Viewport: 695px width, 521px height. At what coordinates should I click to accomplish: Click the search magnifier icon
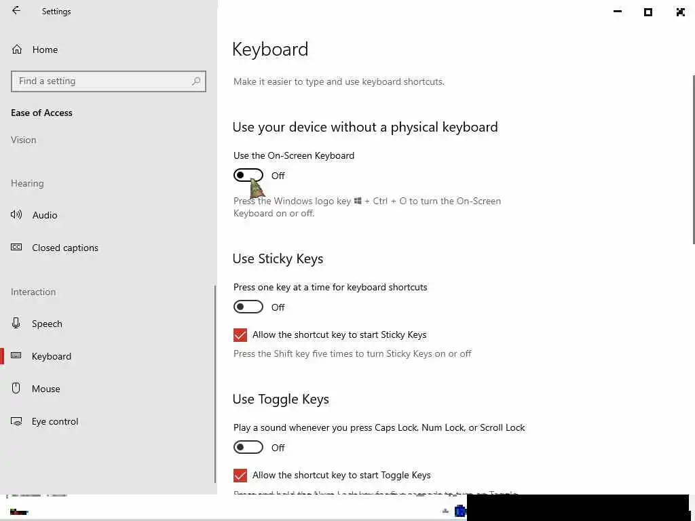point(196,81)
